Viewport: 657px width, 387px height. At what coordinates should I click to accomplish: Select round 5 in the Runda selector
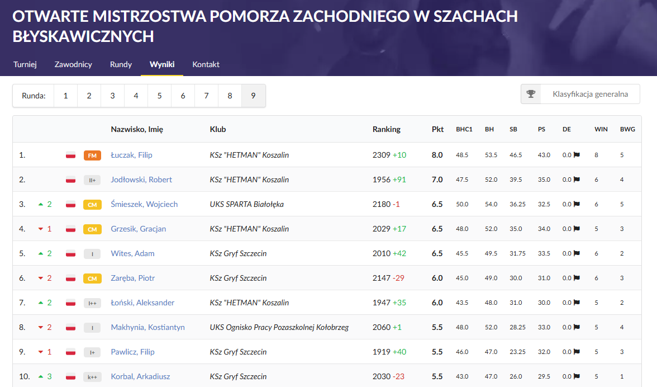coord(159,96)
